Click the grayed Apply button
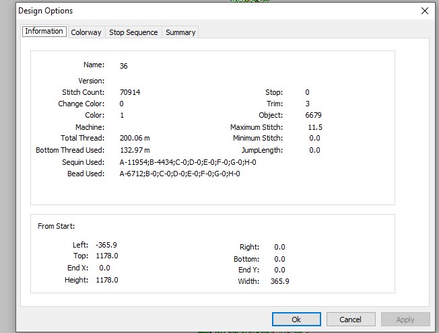 405,320
